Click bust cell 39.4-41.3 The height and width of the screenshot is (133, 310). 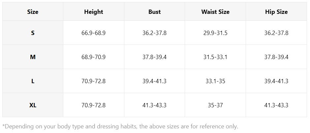[154, 81]
